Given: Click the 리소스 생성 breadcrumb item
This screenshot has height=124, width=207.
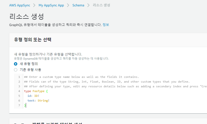Looking at the screenshot, I should click(101, 5).
